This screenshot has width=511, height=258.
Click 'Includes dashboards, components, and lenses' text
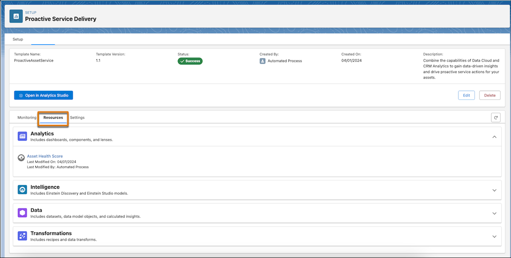[x=72, y=140]
